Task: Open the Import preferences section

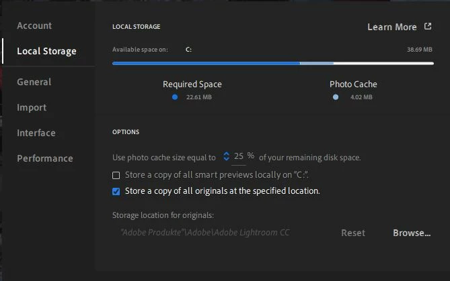Action: [x=32, y=107]
